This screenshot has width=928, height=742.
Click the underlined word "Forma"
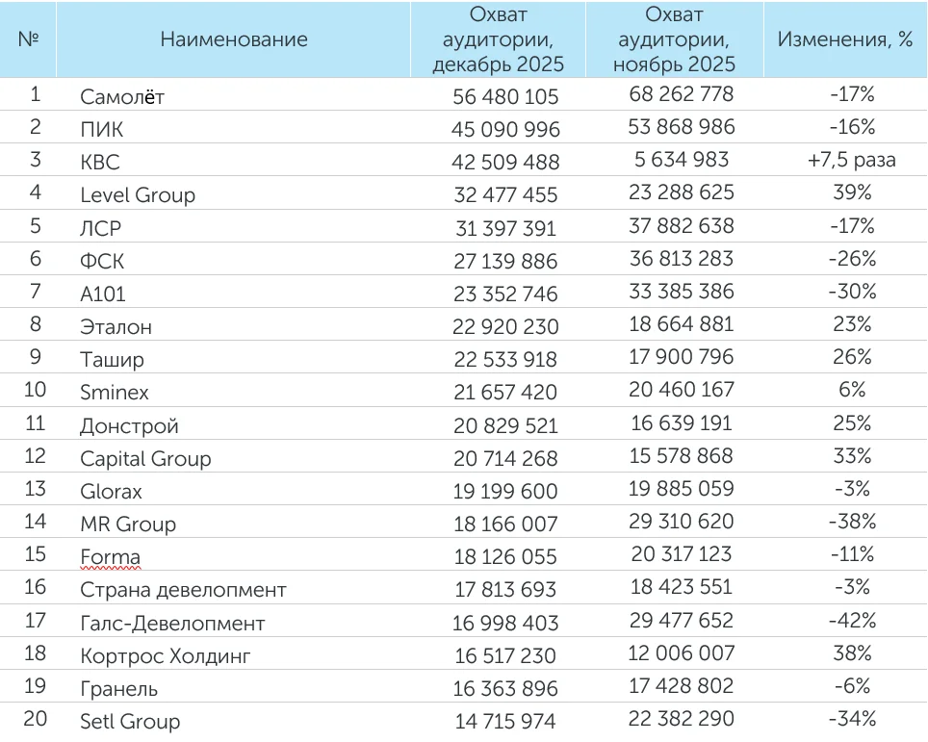click(111, 557)
